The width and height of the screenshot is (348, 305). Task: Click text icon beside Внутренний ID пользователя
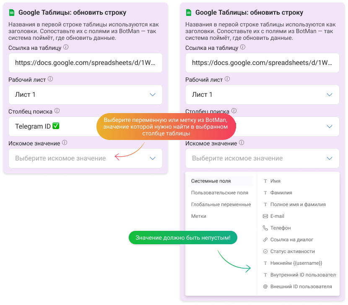265,275
